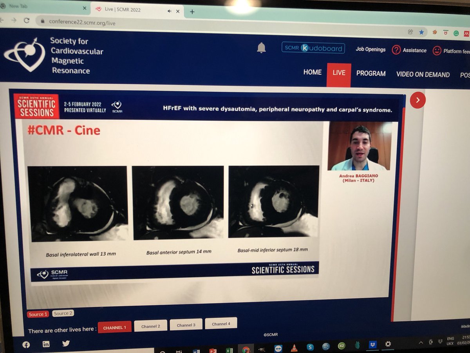Image resolution: width=470 pixels, height=353 pixels.
Task: Open the Facebook icon in the footer
Action: 26,345
